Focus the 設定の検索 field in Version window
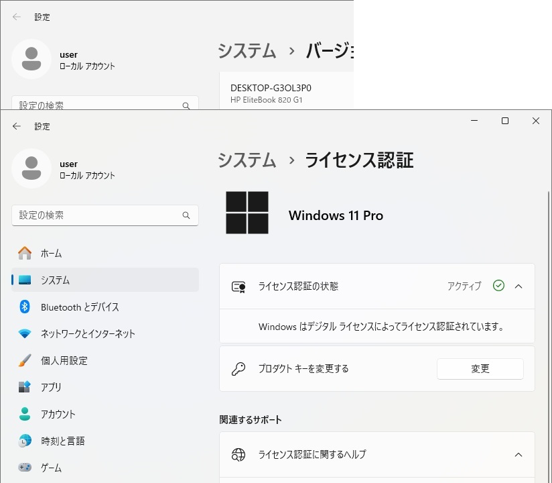 click(105, 103)
